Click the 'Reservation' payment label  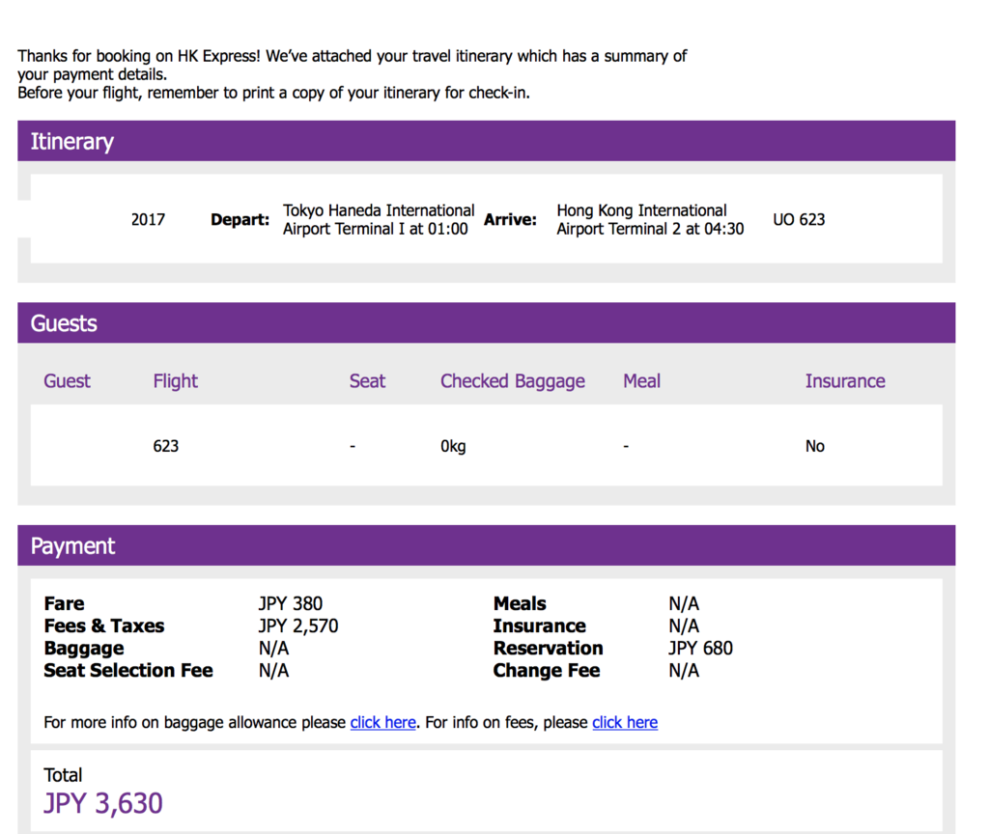[x=549, y=648]
